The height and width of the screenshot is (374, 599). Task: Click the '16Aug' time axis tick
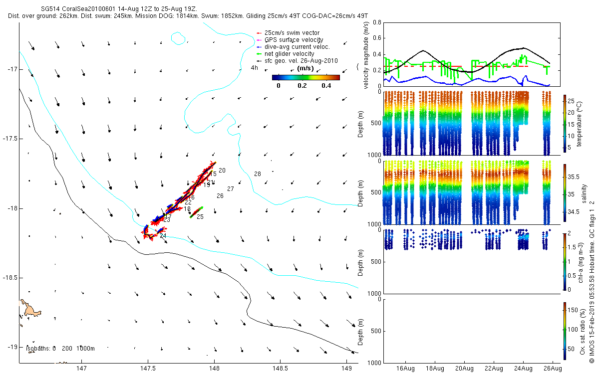click(x=405, y=368)
